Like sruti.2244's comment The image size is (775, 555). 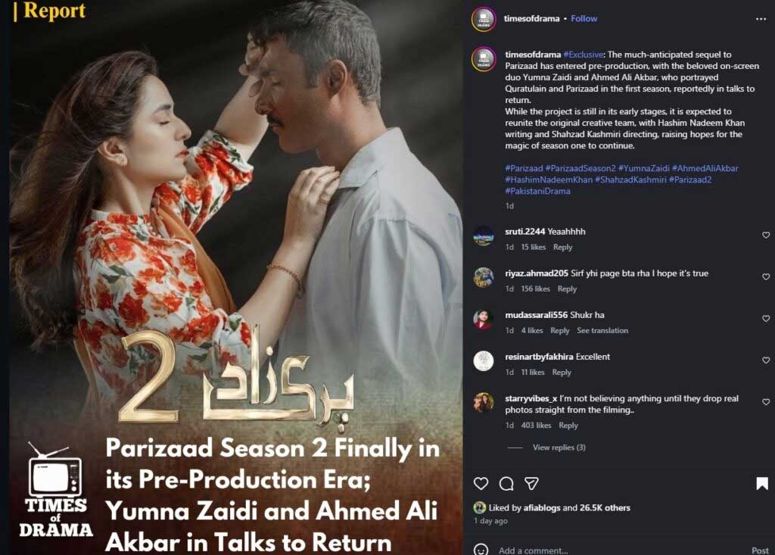[766, 235]
